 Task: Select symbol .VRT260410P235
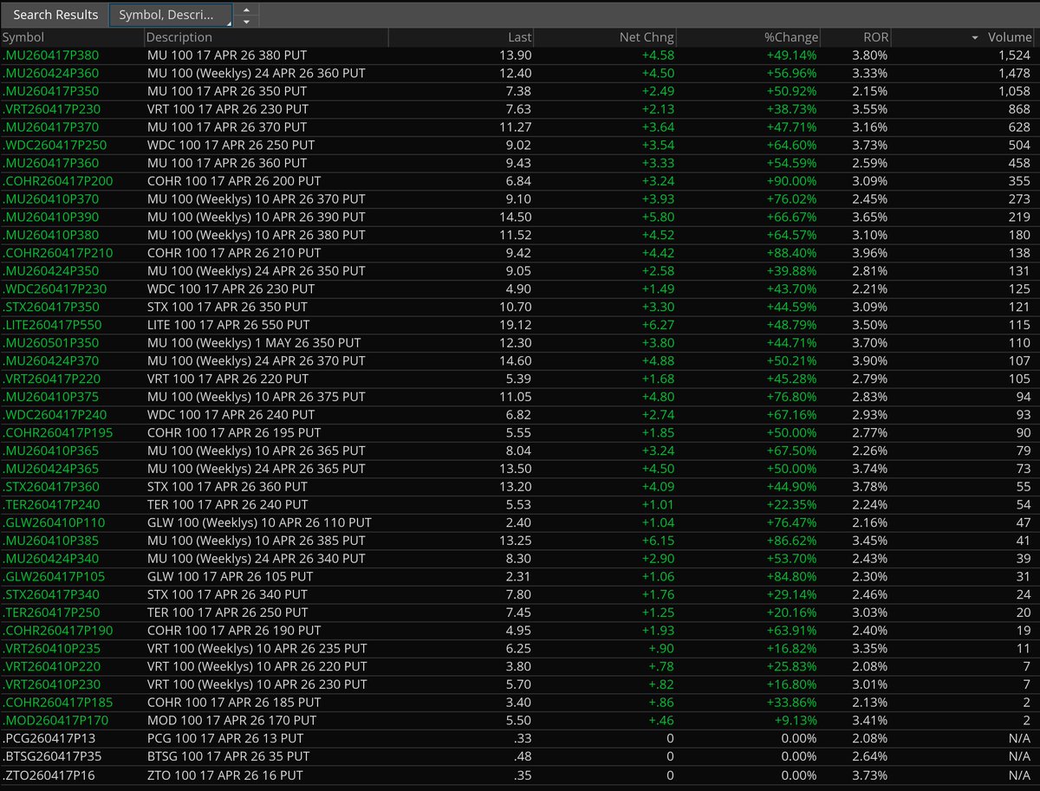(x=52, y=648)
